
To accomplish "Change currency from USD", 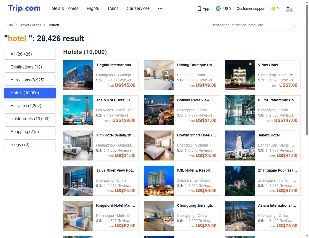I will [x=227, y=9].
